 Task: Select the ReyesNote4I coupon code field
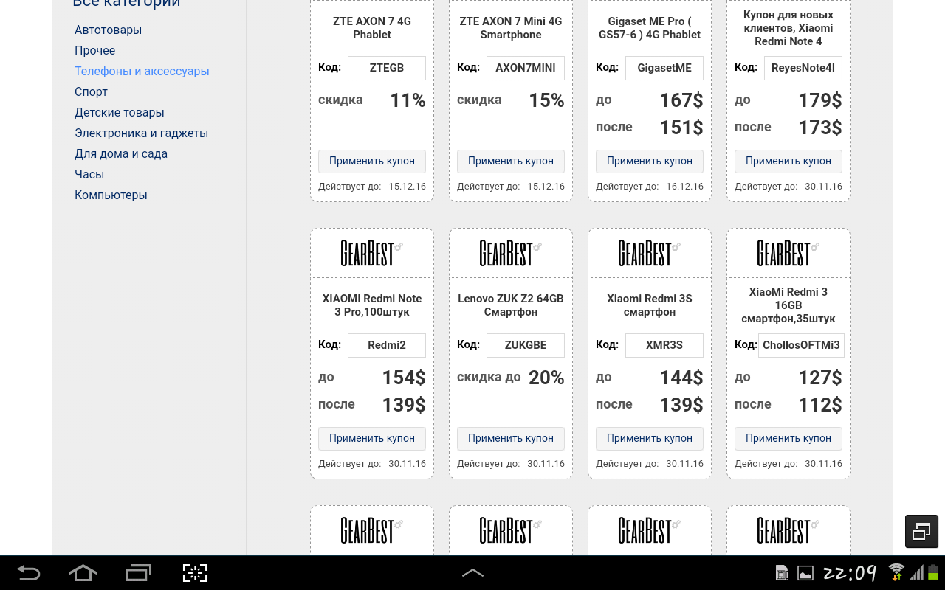click(803, 68)
